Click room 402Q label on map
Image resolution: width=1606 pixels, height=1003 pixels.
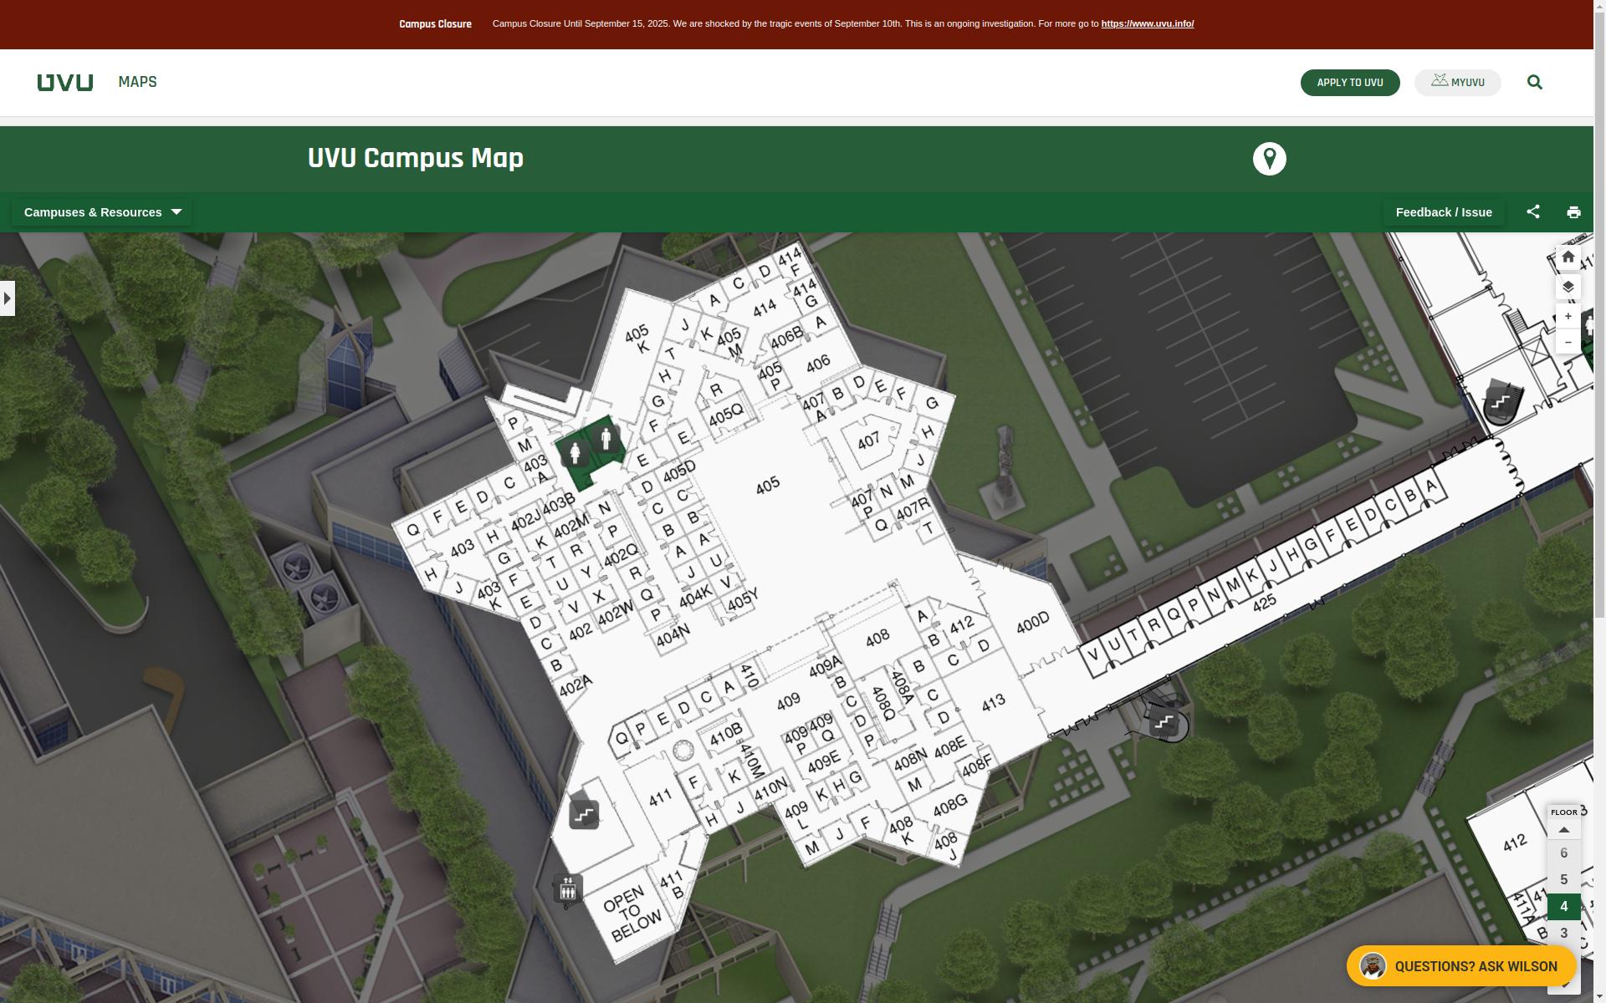point(621,555)
